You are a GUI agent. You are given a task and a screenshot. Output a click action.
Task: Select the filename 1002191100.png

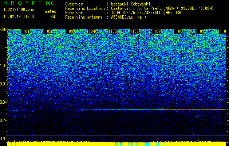(19, 9)
